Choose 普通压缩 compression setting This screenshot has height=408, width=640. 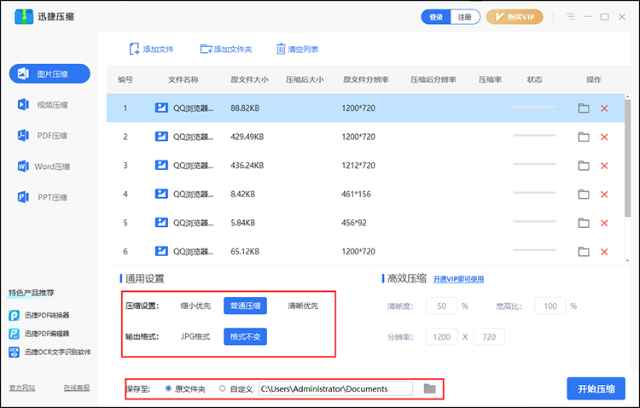pos(245,306)
